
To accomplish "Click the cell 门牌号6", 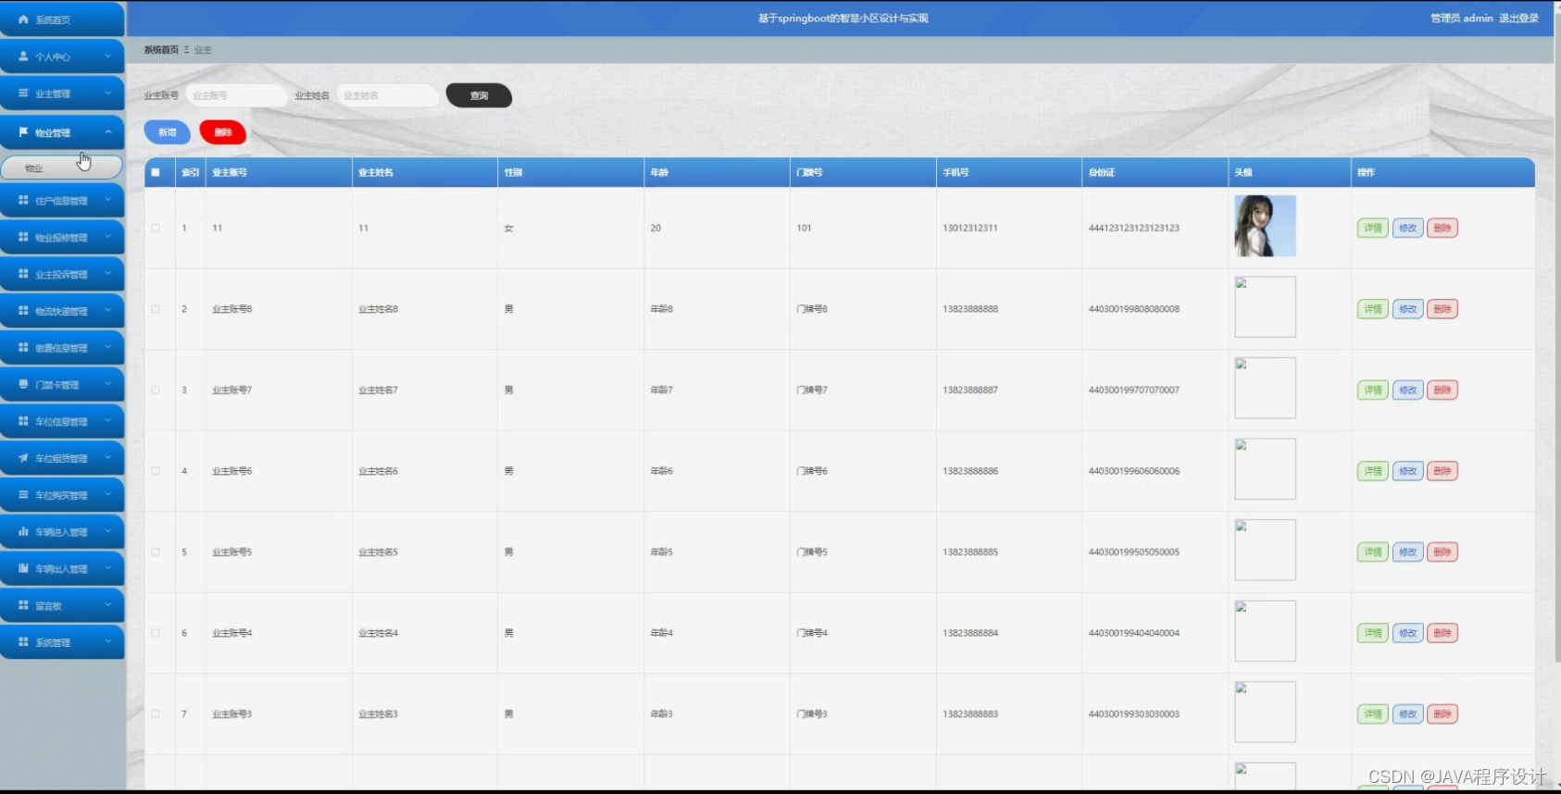I will [x=812, y=471].
